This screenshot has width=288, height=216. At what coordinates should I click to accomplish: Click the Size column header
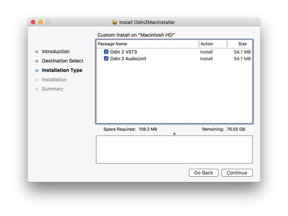[242, 44]
